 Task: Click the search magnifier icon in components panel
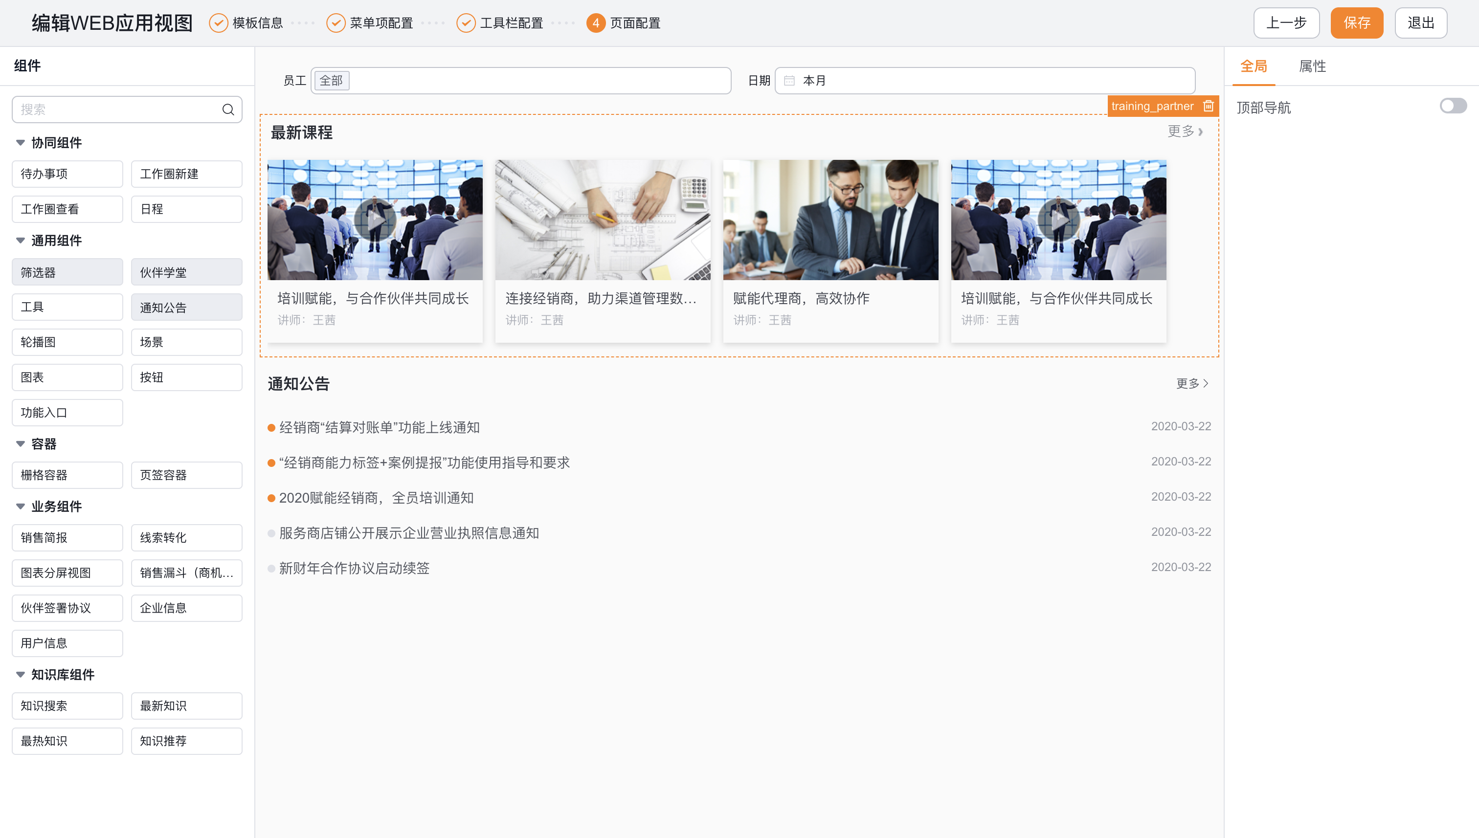point(228,110)
